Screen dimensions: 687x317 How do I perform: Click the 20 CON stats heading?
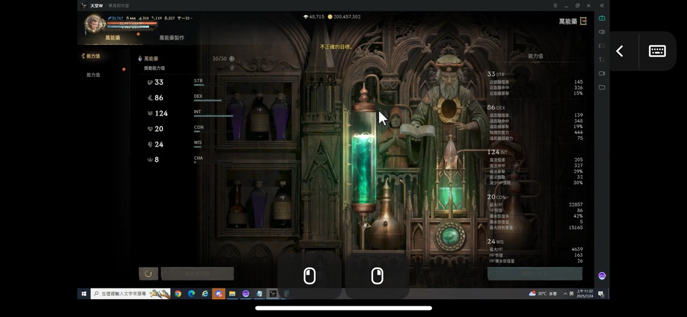coord(497,197)
